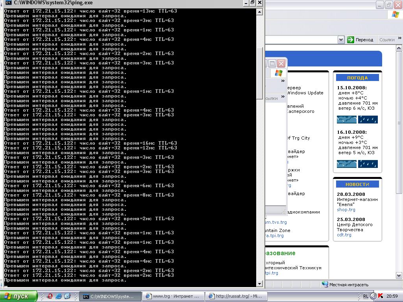Maximize the small overlapping browser window
Screen dimensions: 403x302
coord(272,63)
